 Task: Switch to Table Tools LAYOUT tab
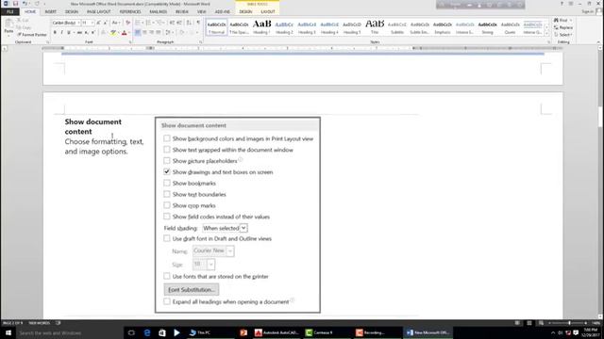coord(268,12)
